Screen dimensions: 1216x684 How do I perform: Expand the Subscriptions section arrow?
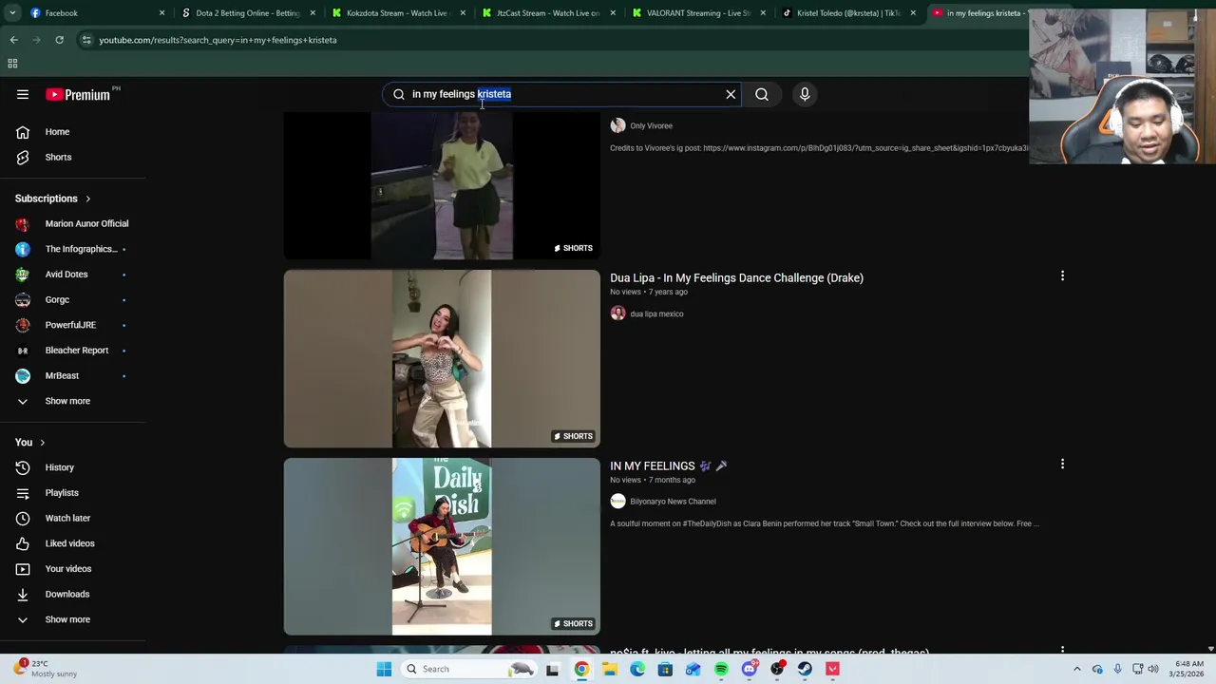[x=87, y=199]
